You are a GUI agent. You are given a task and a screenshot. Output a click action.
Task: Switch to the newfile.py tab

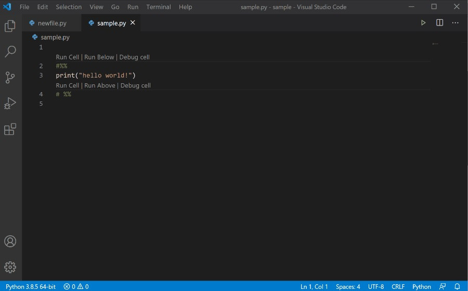tap(51, 23)
